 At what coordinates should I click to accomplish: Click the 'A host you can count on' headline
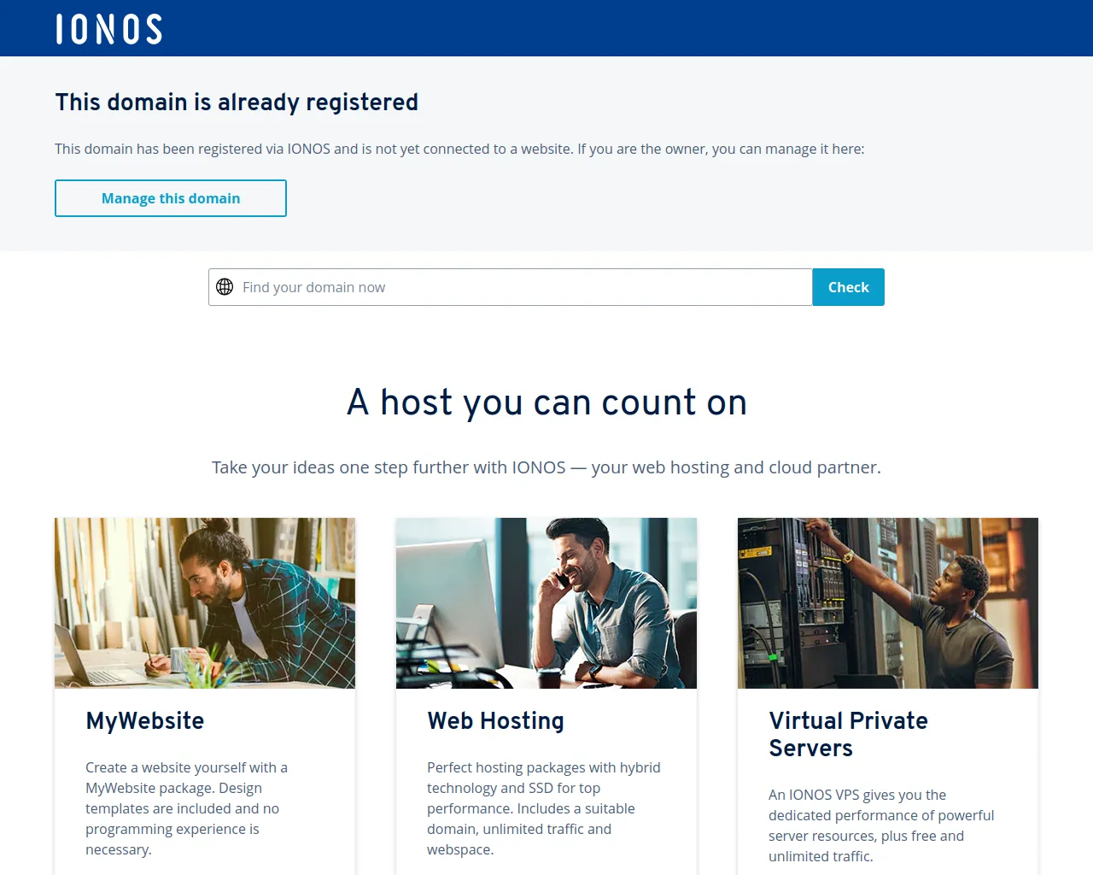[546, 402]
